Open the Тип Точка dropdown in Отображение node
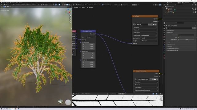This screenshot has width=197, height=110. tap(90, 37)
